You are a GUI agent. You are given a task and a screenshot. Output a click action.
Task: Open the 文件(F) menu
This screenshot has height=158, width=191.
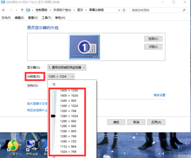[6, 18]
